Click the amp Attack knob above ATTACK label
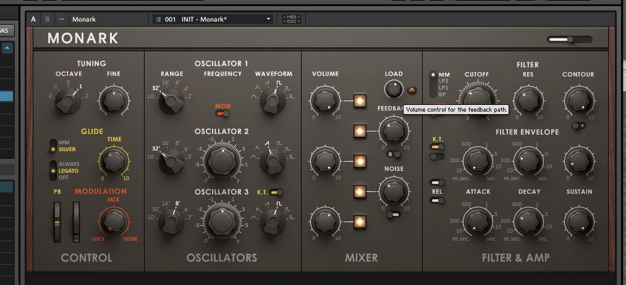The width and height of the screenshot is (626, 285). pos(478,221)
